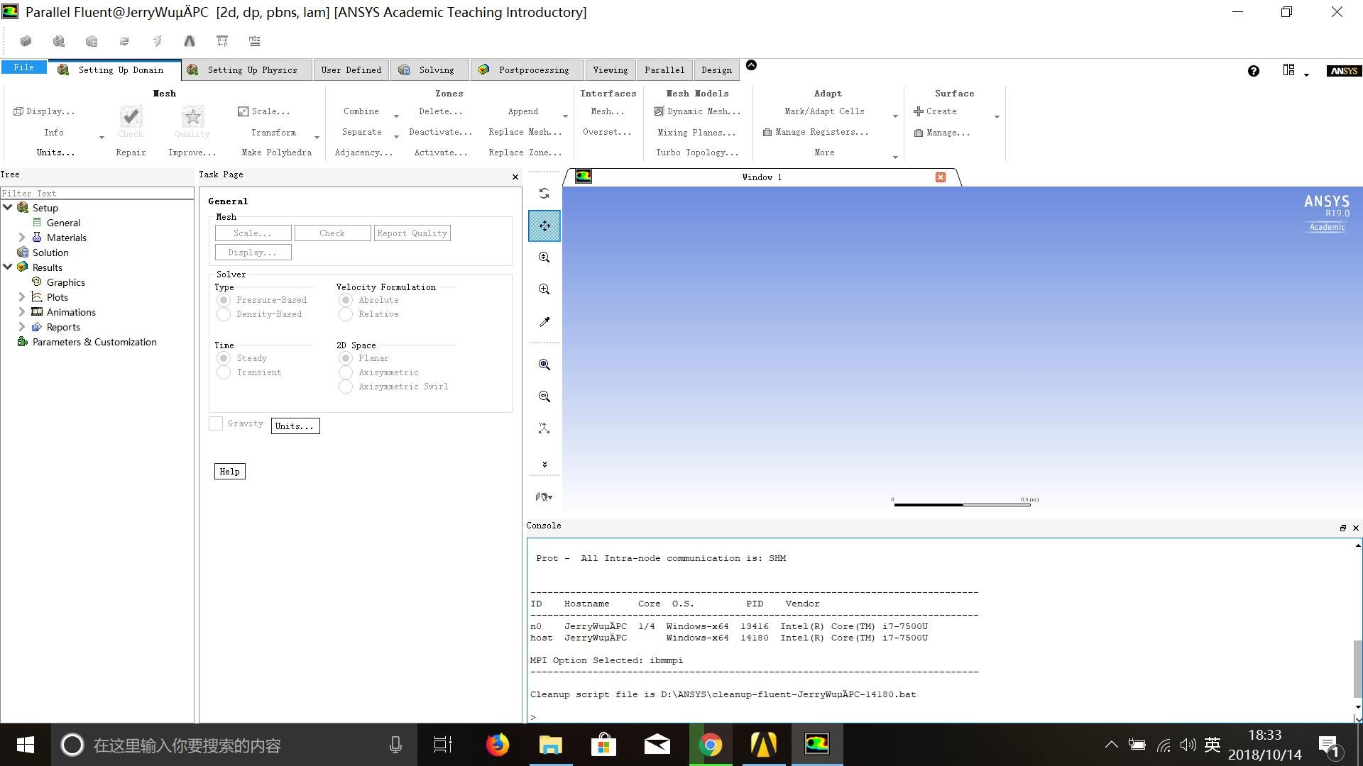Collapse the ribbon with the up-arrow circle
Screen dimensions: 1363x766
[x=751, y=65]
